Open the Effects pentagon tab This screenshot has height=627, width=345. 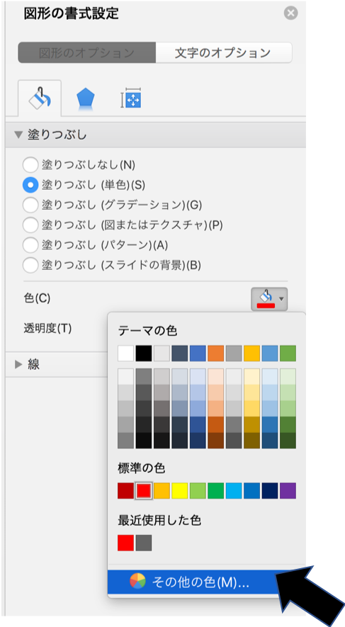tap(86, 98)
